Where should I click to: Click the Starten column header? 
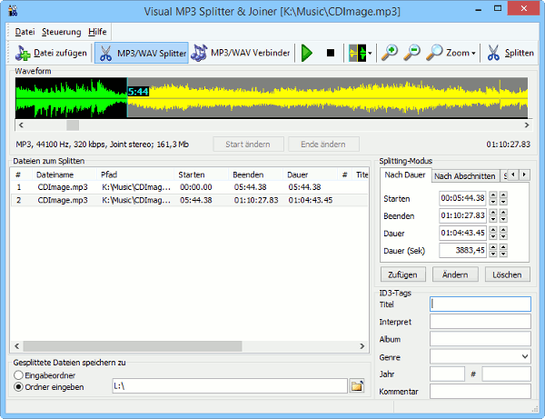coord(201,175)
